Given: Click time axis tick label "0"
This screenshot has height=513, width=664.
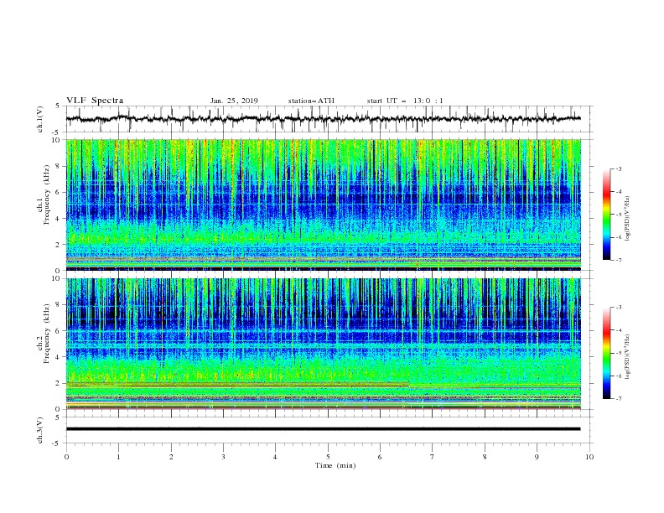Looking at the screenshot, I should click(66, 457).
